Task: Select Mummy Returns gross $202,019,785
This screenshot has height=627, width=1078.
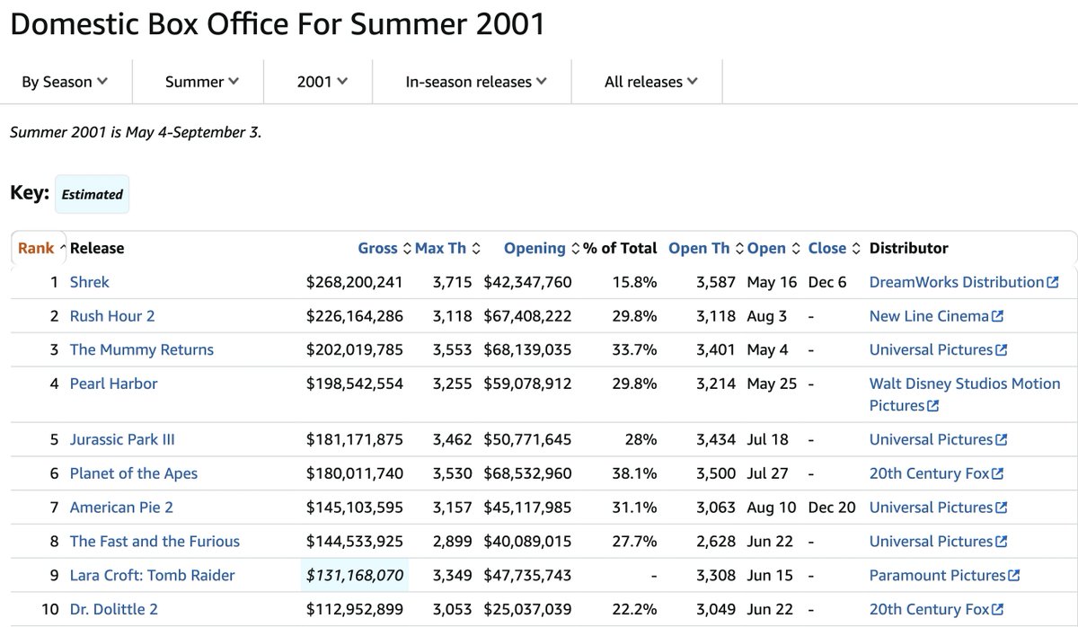Action: (x=355, y=349)
